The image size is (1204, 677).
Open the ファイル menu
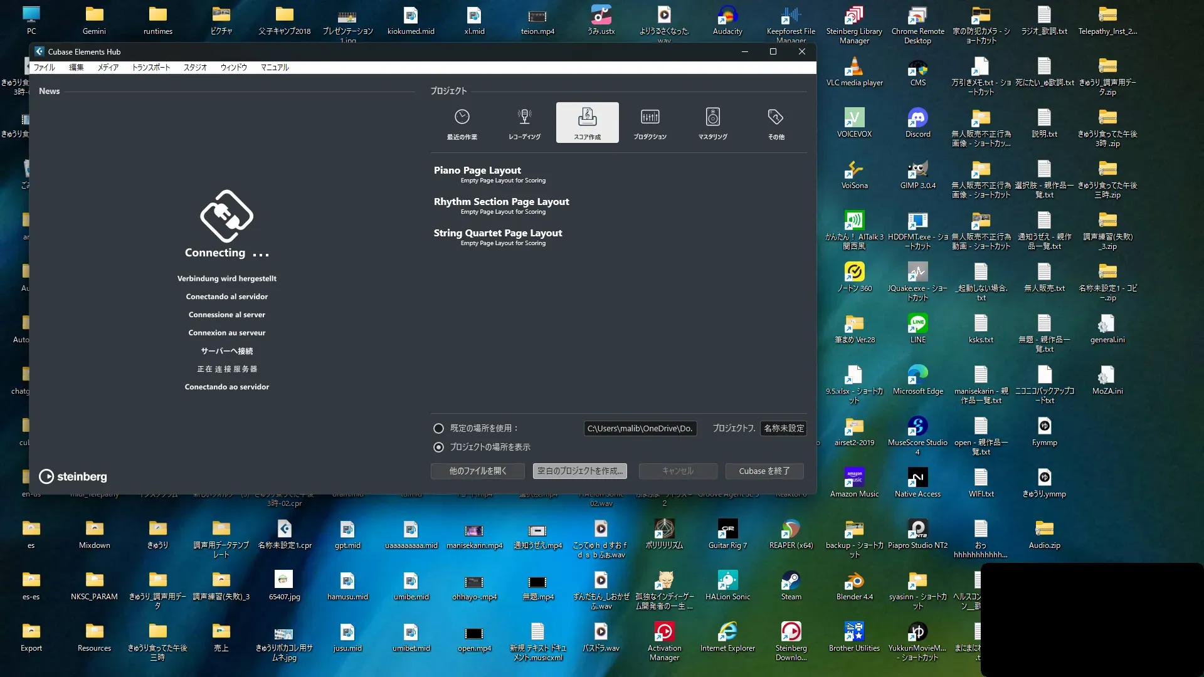coord(45,67)
